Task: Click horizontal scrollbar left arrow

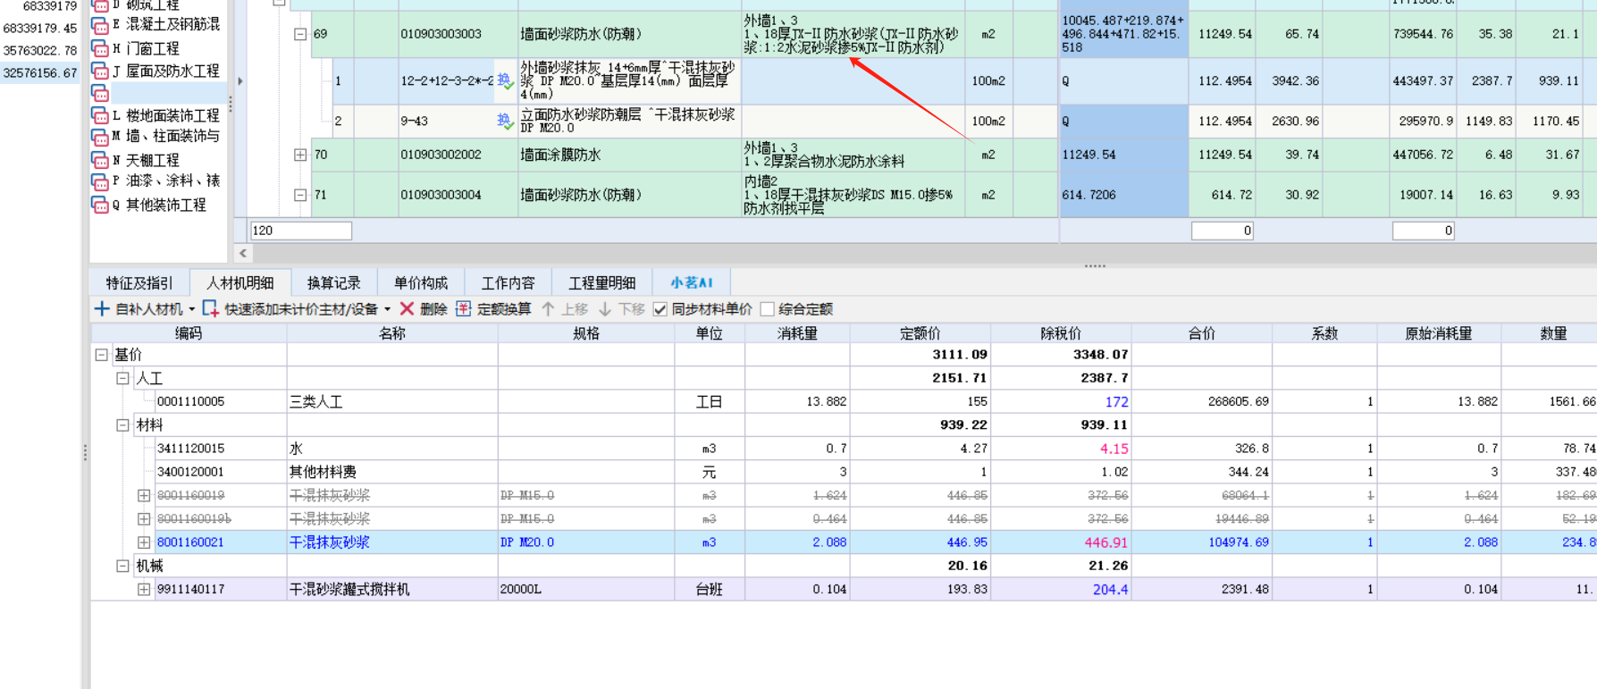Action: pyautogui.click(x=243, y=254)
